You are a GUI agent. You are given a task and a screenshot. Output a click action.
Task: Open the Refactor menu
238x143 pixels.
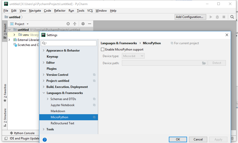[60, 11]
